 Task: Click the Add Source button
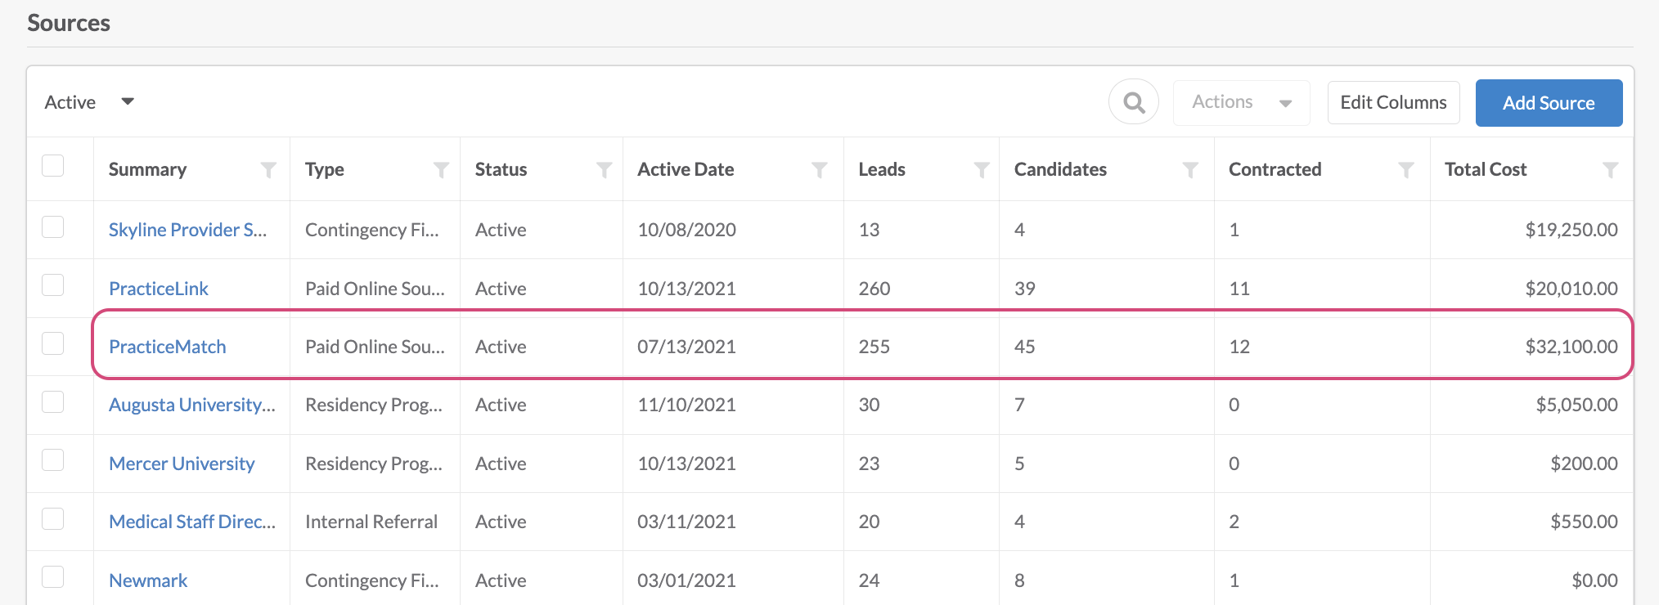click(x=1549, y=103)
